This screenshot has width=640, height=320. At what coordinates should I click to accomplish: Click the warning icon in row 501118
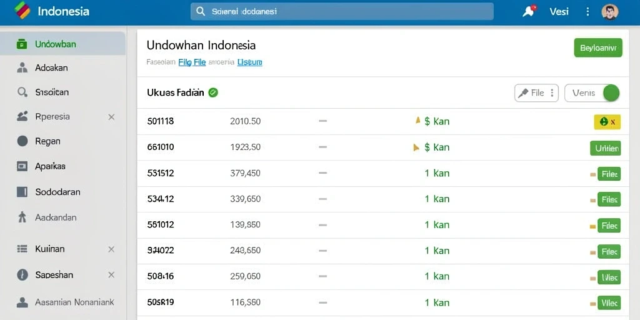click(x=417, y=121)
